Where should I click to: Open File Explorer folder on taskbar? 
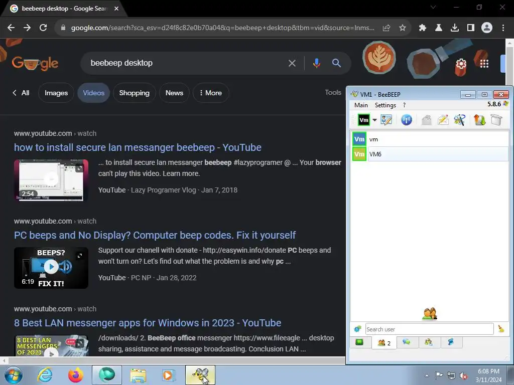[138, 375]
